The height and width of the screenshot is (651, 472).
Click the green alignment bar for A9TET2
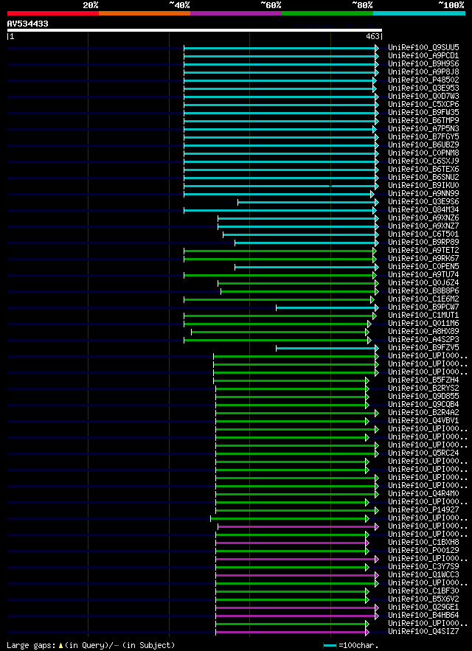coord(280,251)
